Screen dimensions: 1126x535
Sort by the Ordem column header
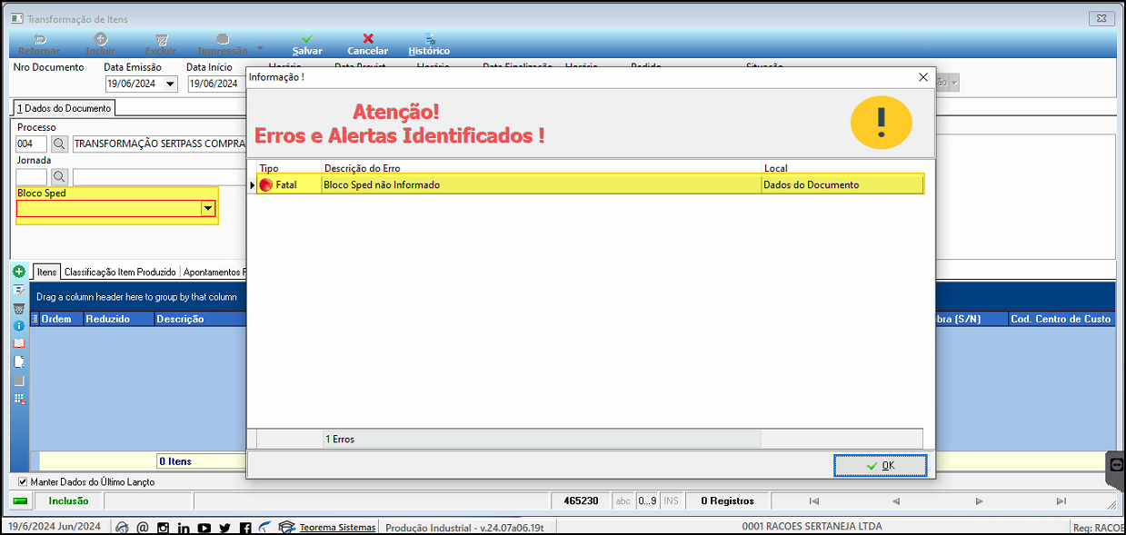click(x=61, y=319)
